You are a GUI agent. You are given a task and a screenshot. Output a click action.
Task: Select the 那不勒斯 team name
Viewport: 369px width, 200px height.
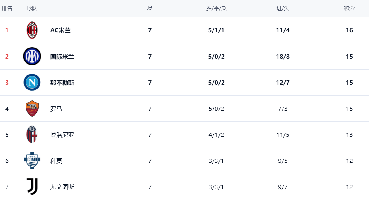tap(62, 83)
